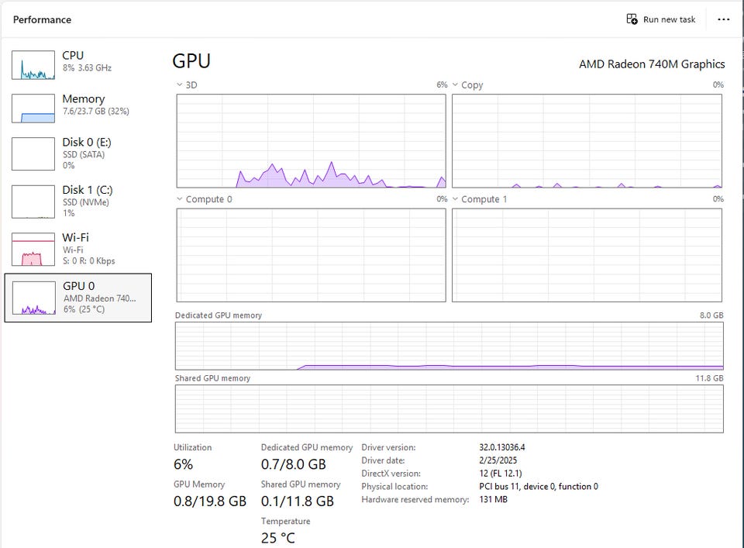Click the Run new task button label
This screenshot has width=744, height=548.
(x=669, y=19)
